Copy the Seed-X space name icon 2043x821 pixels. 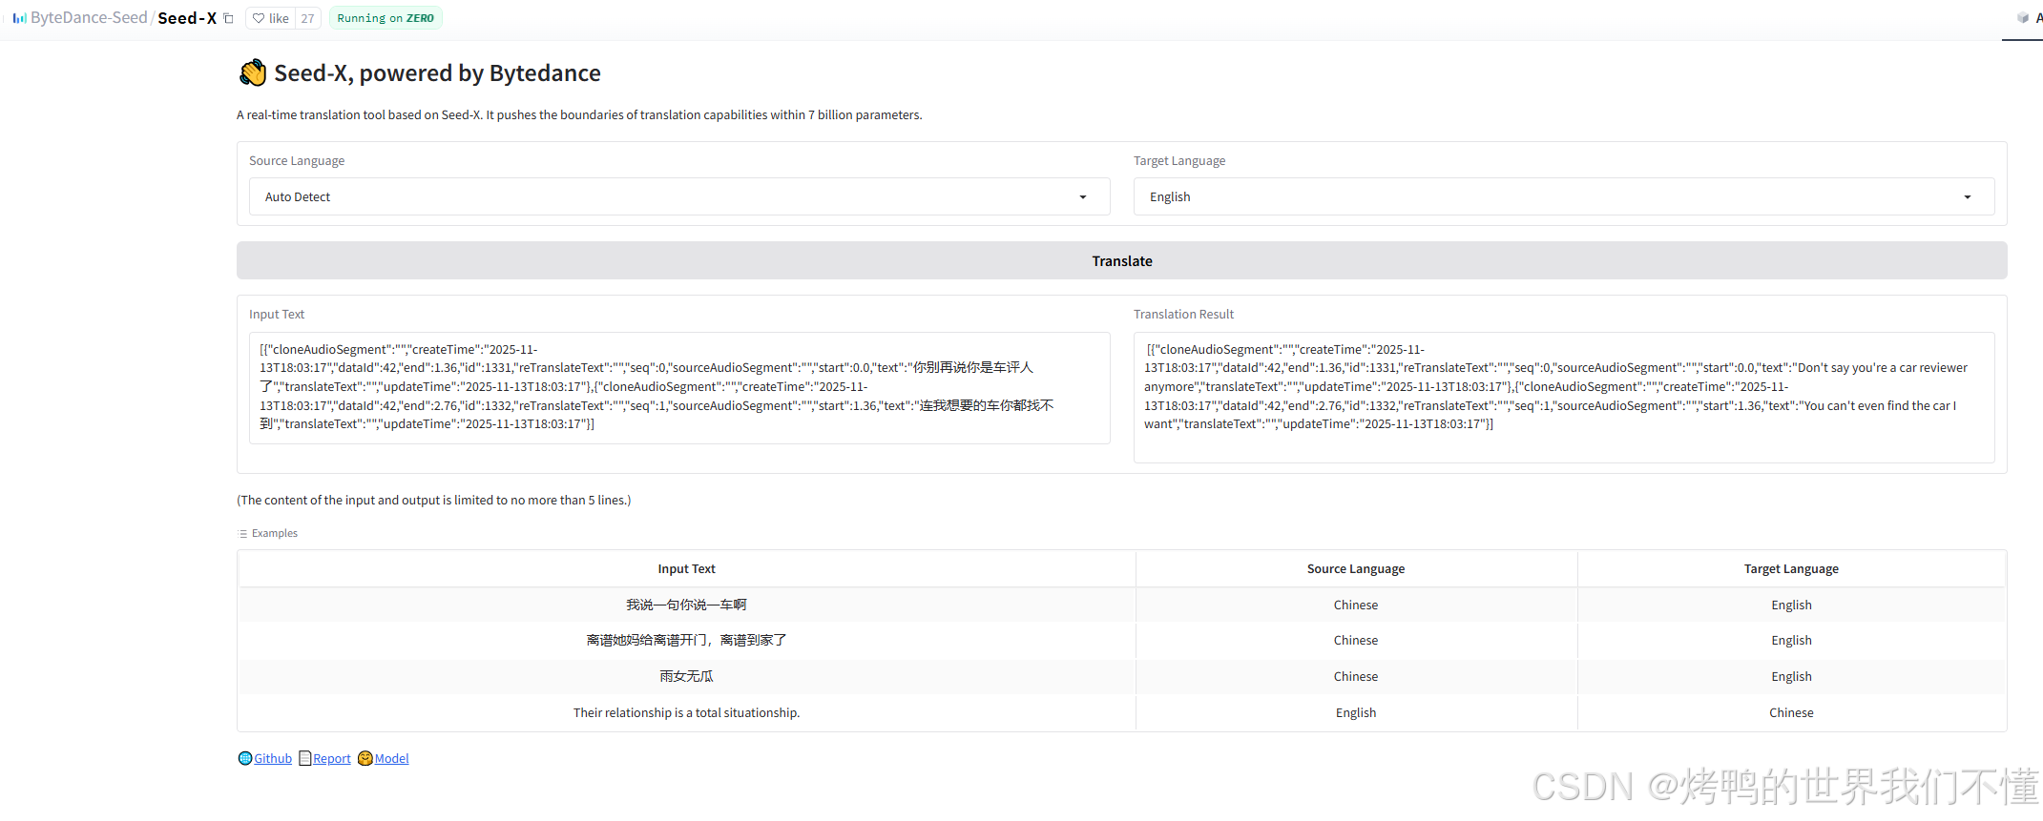click(x=228, y=18)
